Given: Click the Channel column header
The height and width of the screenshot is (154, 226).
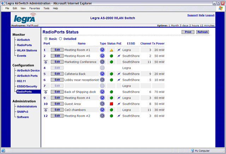Looking at the screenshot, I should pos(146,43).
